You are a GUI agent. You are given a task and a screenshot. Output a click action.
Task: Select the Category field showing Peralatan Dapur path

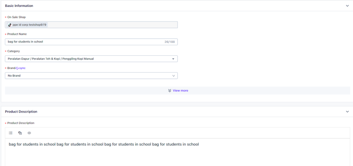[x=91, y=59]
